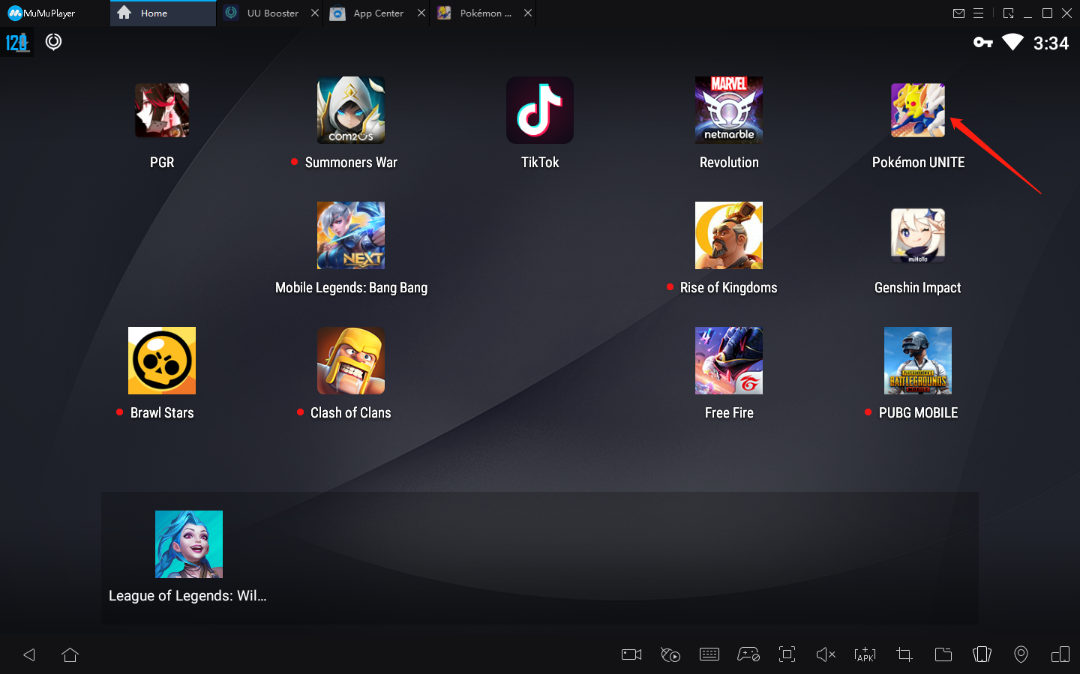Open the keyboard mapping tool
The image size is (1080, 674).
[709, 655]
